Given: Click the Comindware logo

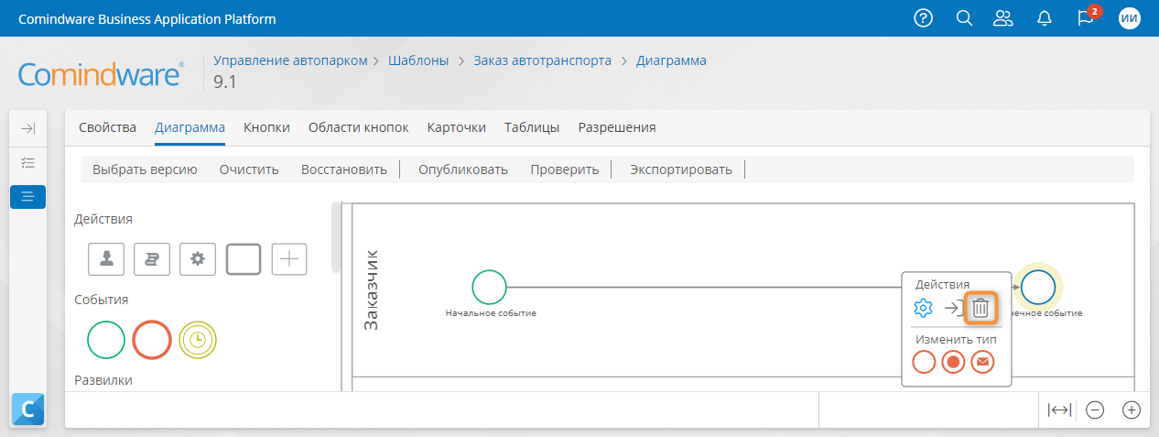Looking at the screenshot, I should pyautogui.click(x=101, y=74).
